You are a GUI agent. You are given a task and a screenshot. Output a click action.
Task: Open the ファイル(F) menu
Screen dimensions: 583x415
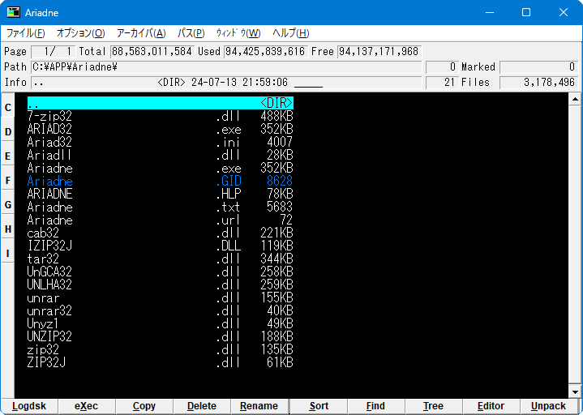point(26,33)
